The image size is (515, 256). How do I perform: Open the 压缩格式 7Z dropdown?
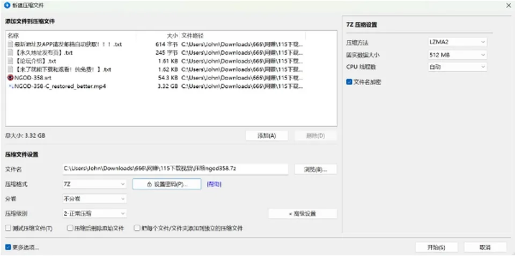tap(94, 184)
